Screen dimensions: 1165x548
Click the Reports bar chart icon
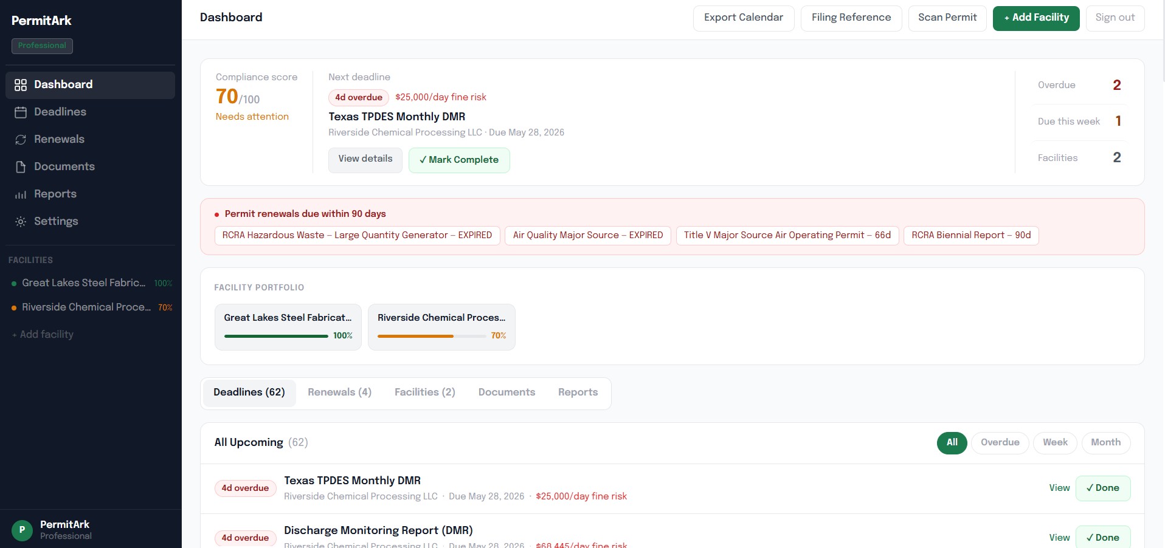pyautogui.click(x=21, y=194)
